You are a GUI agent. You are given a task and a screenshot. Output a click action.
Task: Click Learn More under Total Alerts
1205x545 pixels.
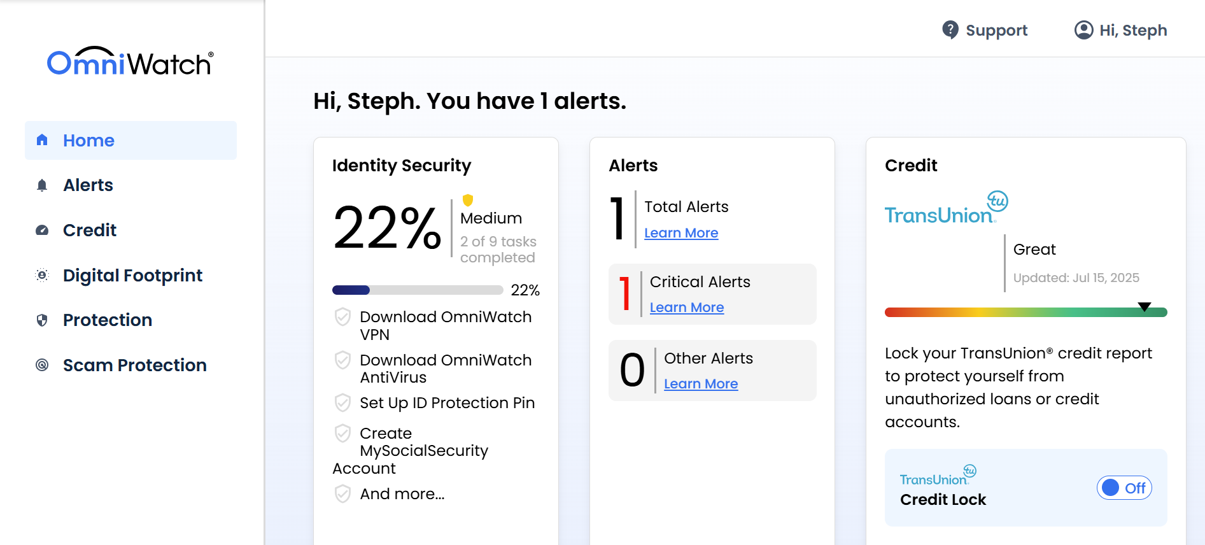click(681, 233)
